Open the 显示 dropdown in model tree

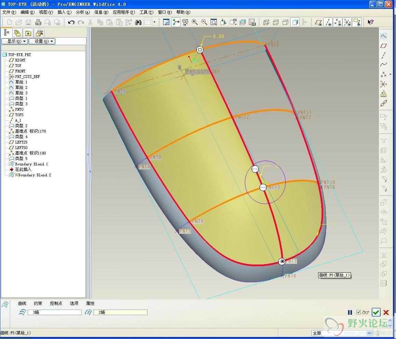[x=15, y=41]
